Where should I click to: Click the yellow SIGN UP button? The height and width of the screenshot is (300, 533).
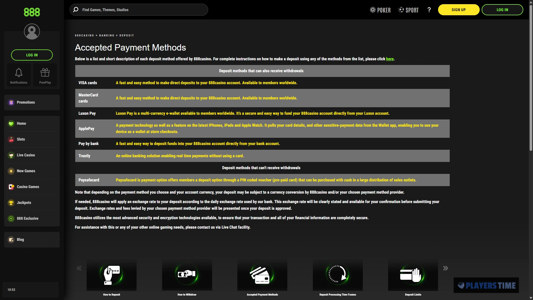click(459, 10)
